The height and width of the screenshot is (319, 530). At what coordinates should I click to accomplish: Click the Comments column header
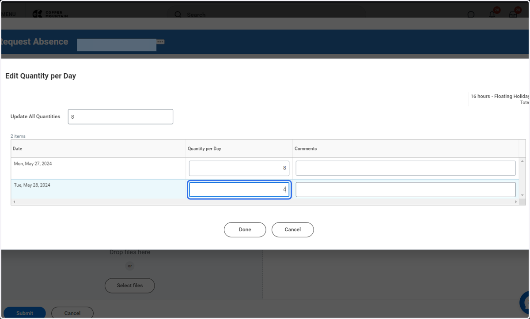pyautogui.click(x=405, y=149)
